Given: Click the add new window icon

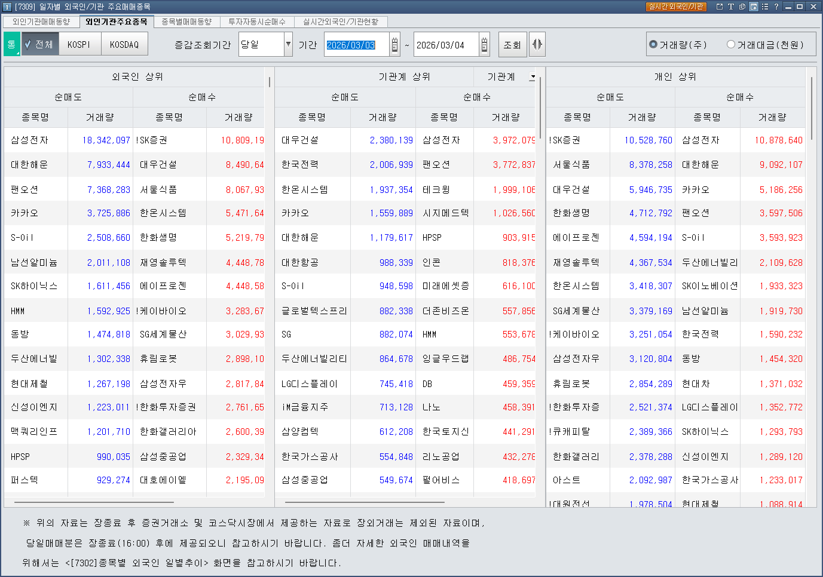Looking at the screenshot, I should 754,7.
